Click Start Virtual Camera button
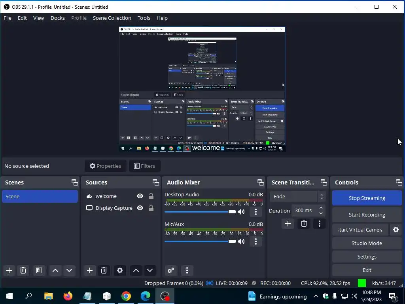The height and width of the screenshot is (304, 405). 360,230
